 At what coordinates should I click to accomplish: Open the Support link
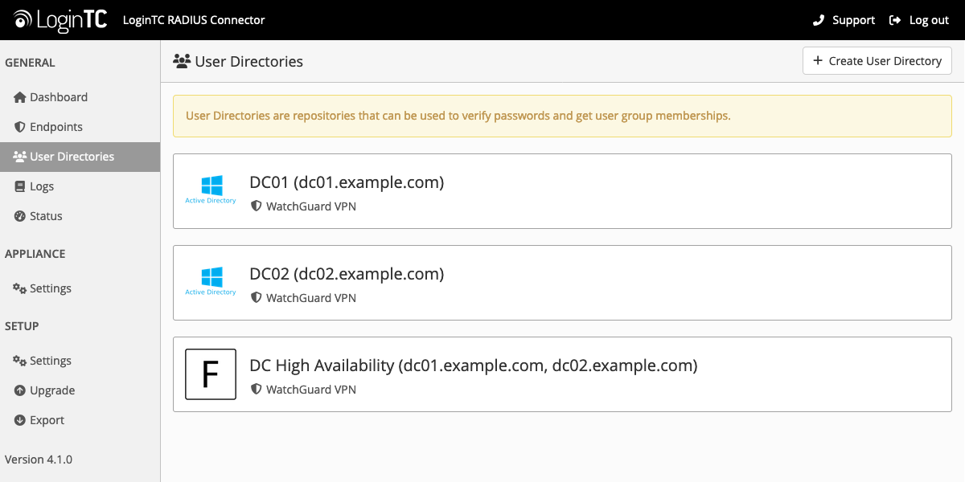pyautogui.click(x=843, y=20)
